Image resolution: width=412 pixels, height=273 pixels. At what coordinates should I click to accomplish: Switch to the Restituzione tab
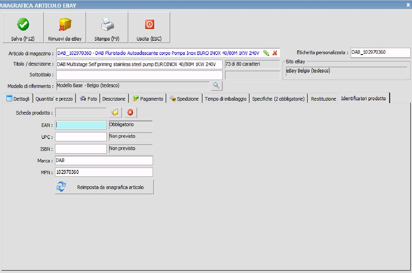(324, 99)
